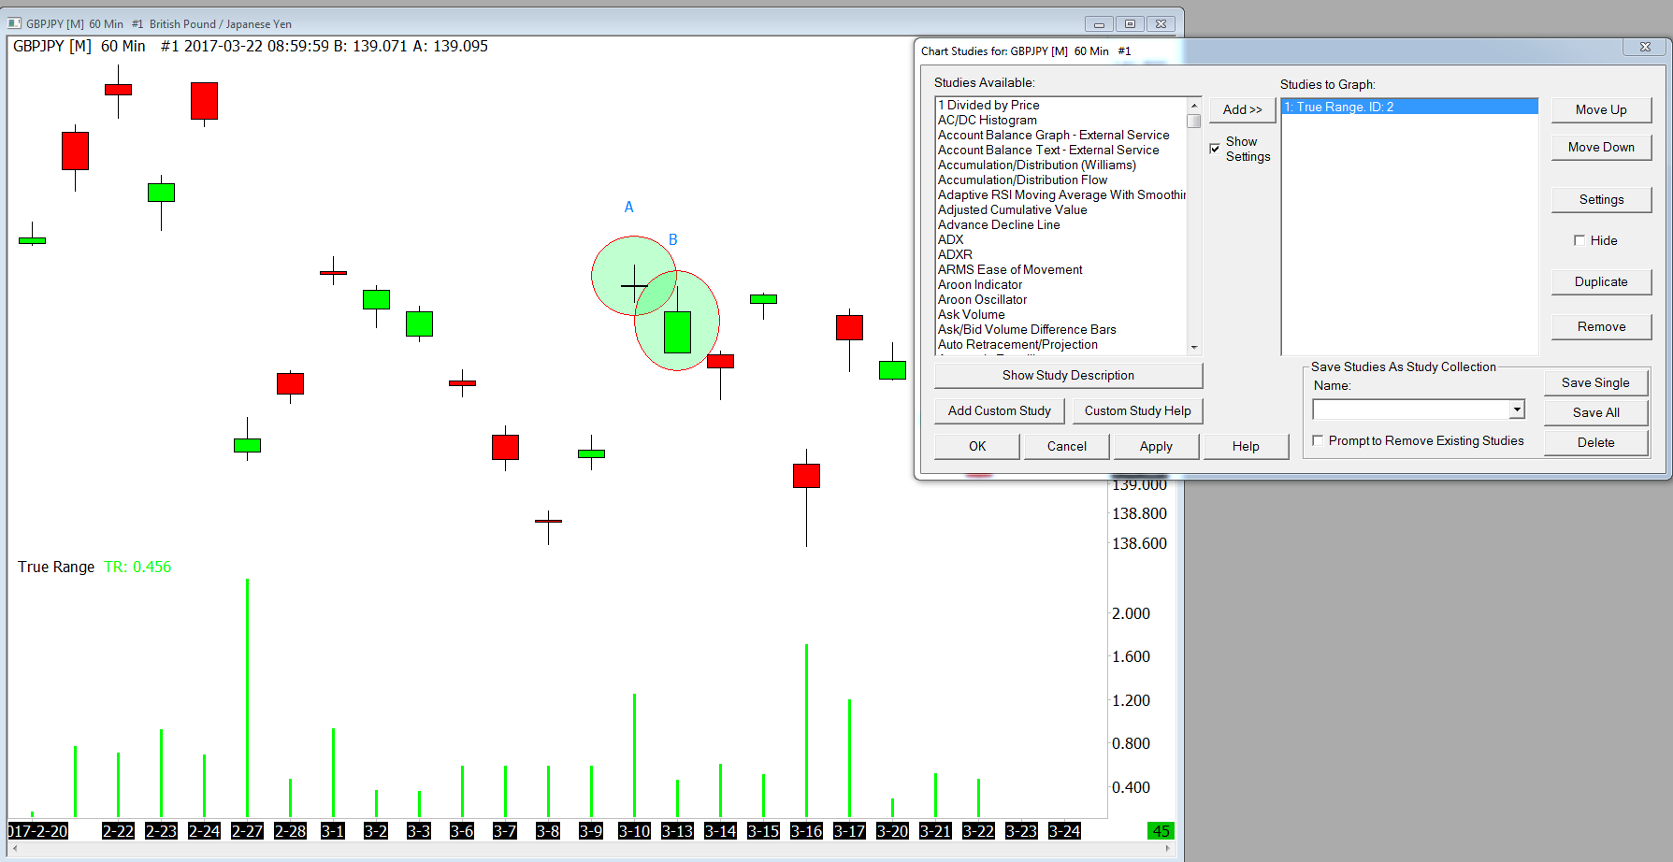Screen dimensions: 1673x862
Task: Enable the Hide checkbox
Action: point(1579,240)
